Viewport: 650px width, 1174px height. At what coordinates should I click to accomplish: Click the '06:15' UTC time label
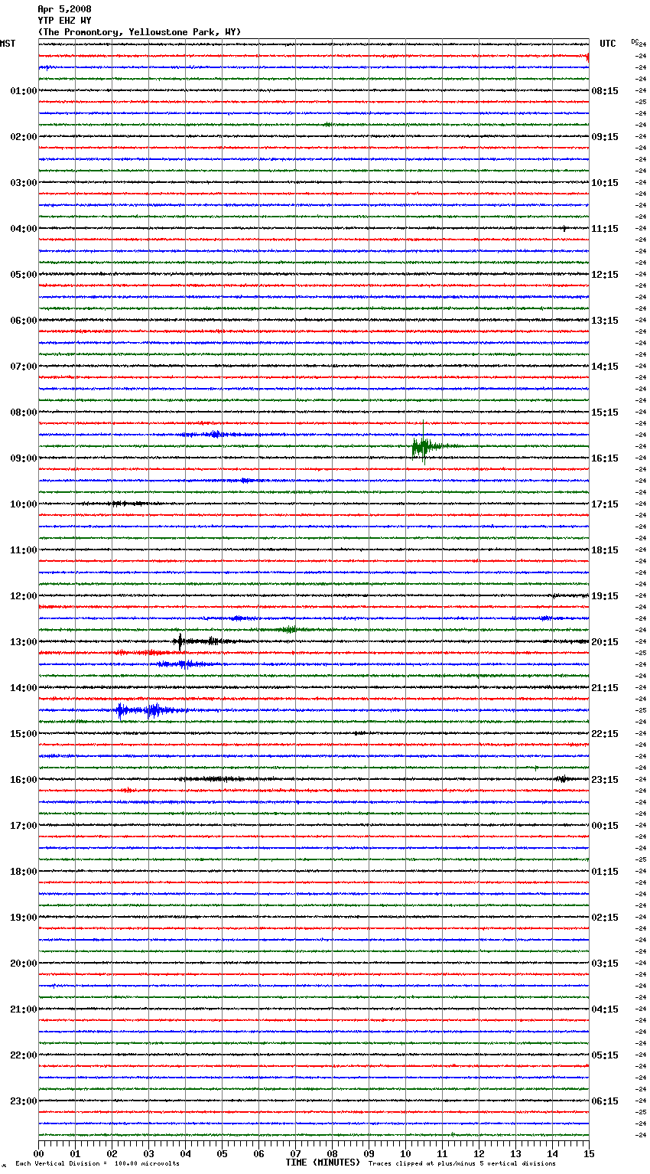(x=605, y=1101)
